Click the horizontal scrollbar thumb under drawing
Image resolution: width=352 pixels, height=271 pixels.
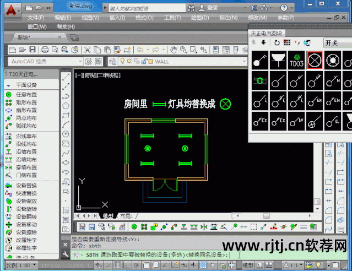267,216
